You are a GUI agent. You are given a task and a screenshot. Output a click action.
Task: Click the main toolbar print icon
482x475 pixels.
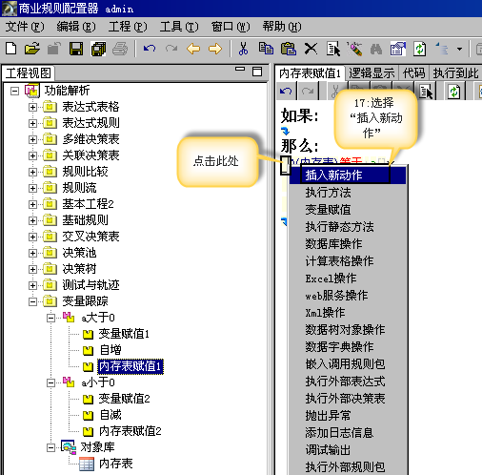[120, 49]
